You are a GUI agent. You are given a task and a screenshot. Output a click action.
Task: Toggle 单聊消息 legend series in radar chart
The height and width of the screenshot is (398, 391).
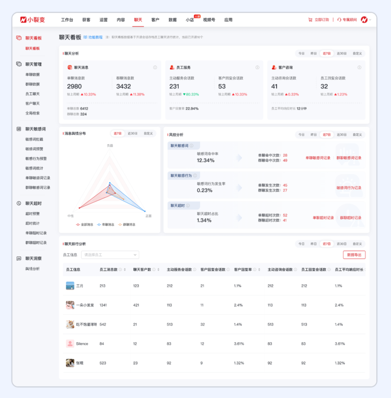click(x=106, y=225)
